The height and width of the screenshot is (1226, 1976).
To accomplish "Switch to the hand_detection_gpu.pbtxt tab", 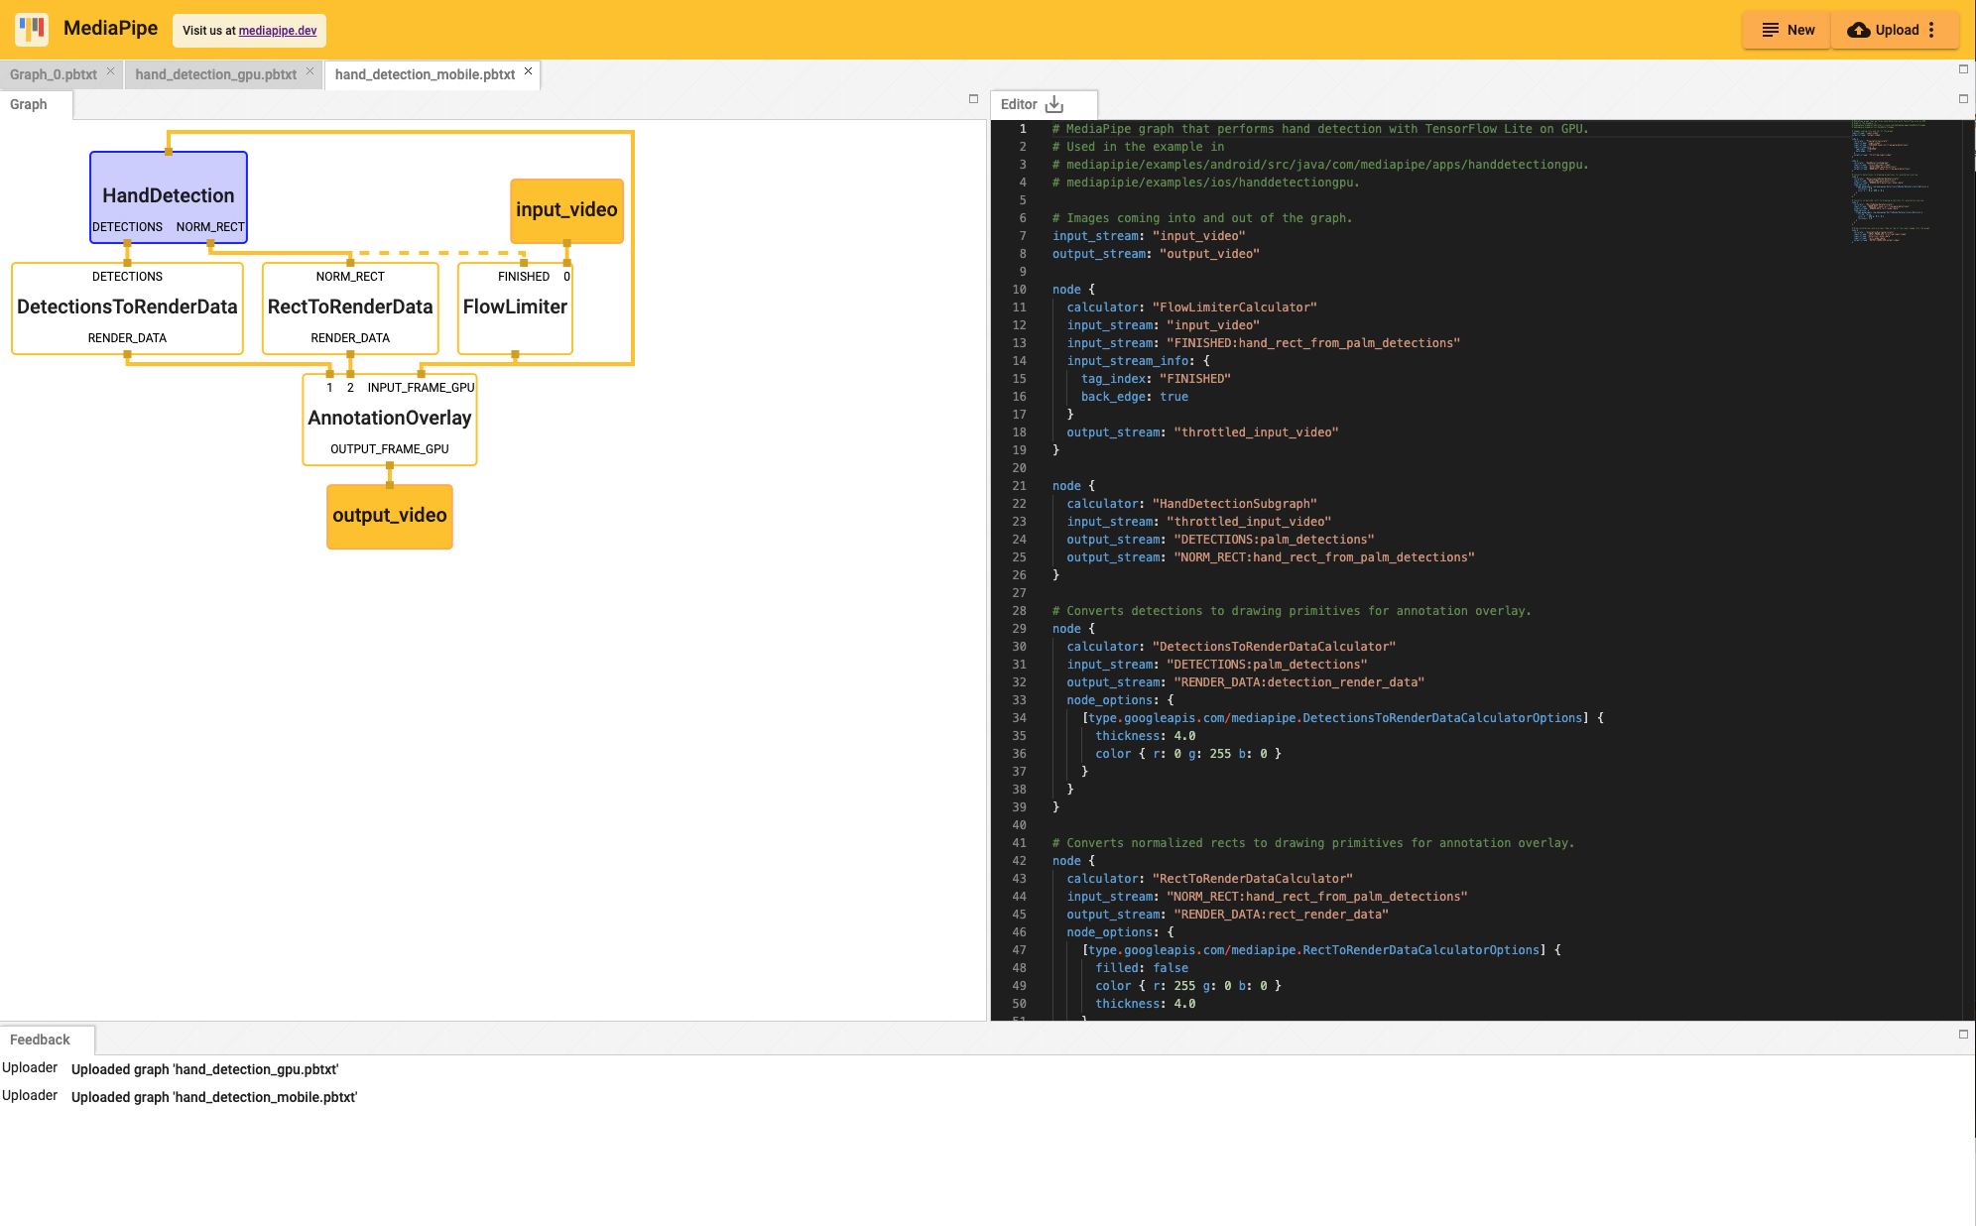I will 216,73.
